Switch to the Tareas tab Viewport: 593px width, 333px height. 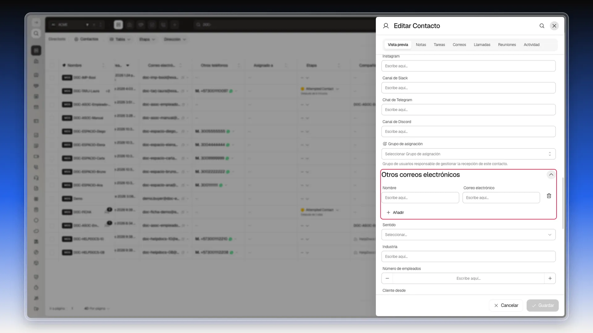pos(439,45)
